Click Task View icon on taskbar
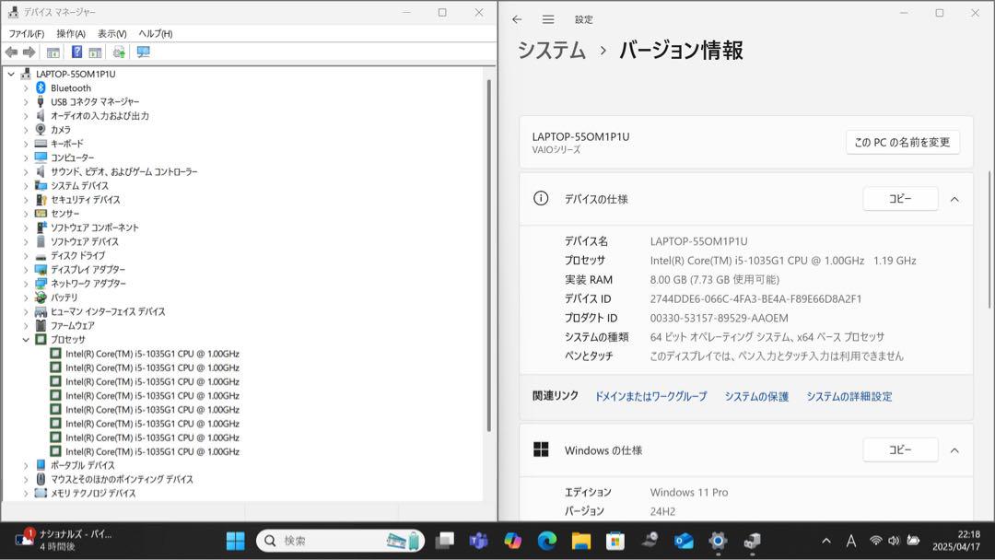Screen dimensions: 995x560 (x=445, y=541)
